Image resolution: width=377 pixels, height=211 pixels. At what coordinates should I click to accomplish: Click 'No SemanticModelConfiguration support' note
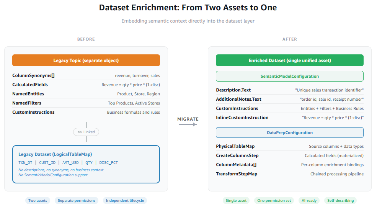53,175
